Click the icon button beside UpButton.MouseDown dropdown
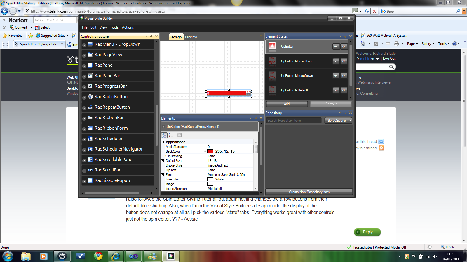The image size is (467, 262). (344, 76)
